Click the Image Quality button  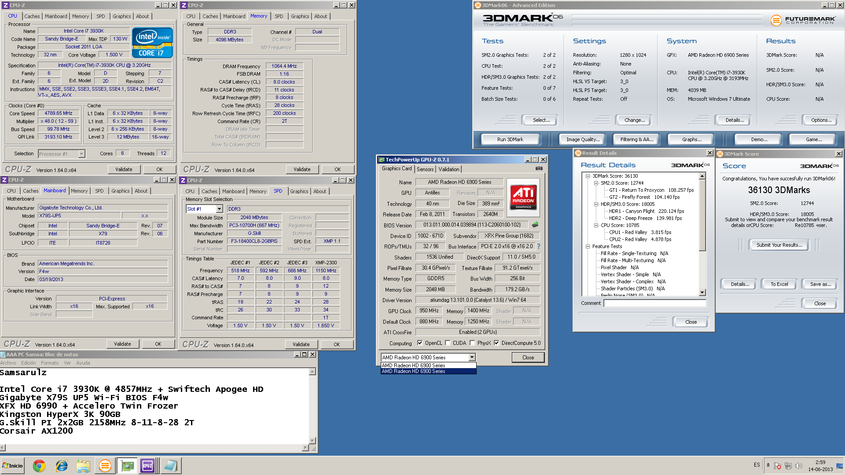tap(583, 139)
